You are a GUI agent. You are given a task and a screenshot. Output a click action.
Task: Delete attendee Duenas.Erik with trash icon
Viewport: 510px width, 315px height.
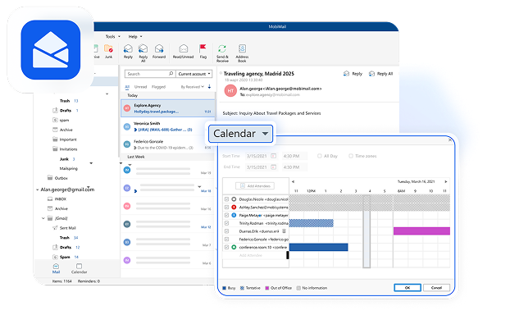coord(284,231)
